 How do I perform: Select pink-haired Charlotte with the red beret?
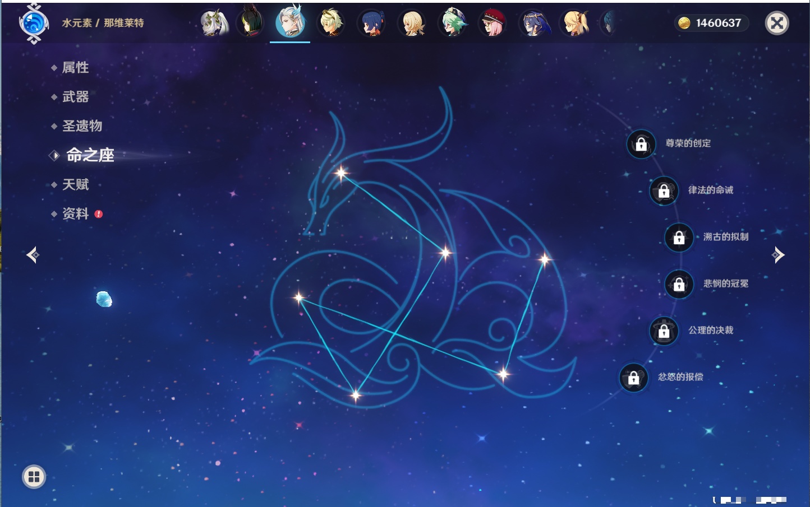coord(493,24)
